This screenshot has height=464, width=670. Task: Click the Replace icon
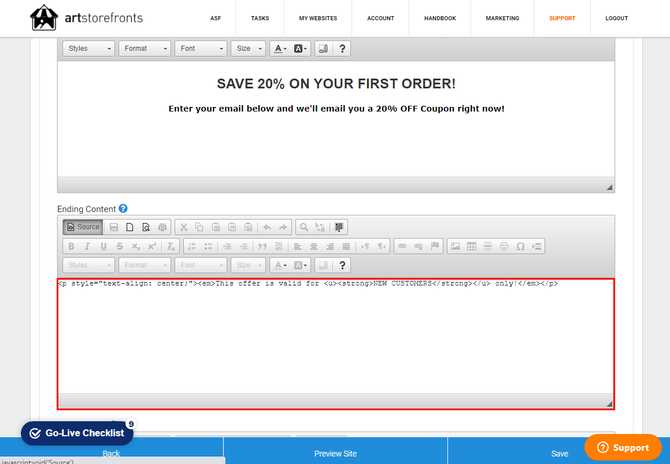click(x=320, y=227)
